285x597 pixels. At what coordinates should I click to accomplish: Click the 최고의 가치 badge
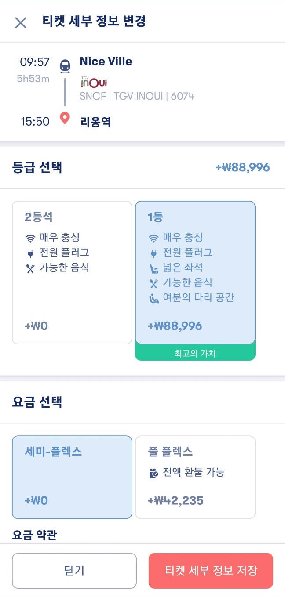coord(195,353)
